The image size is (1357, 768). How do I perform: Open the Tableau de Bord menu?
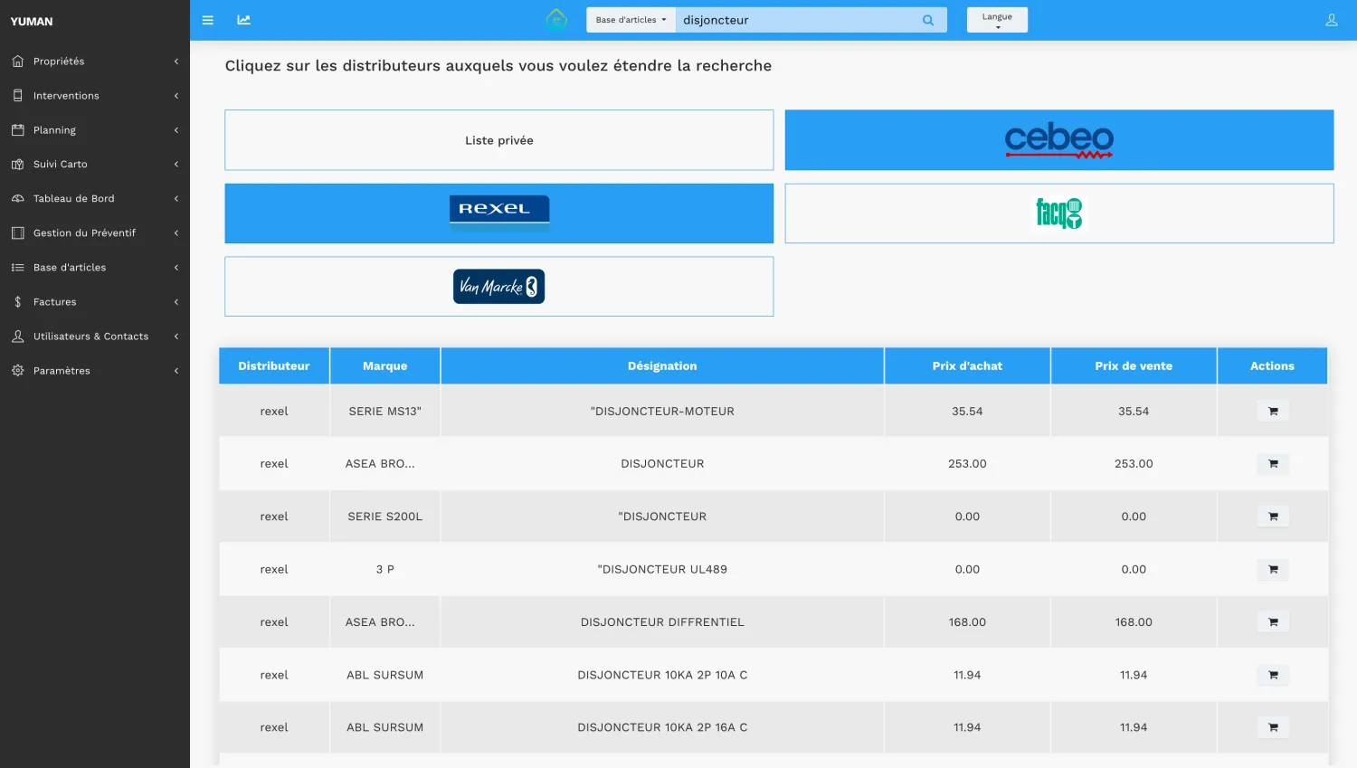click(x=95, y=199)
